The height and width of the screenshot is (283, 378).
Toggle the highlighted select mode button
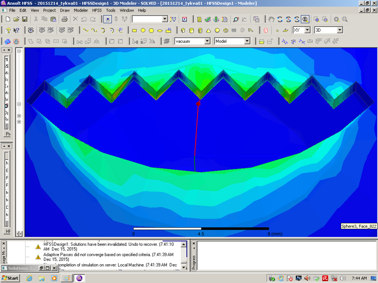pyautogui.click(x=108, y=19)
